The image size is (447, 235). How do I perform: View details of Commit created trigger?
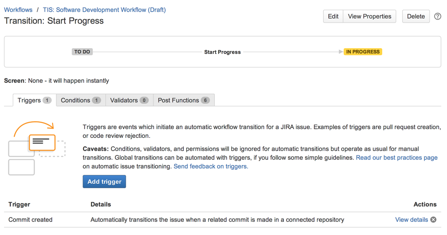411,220
